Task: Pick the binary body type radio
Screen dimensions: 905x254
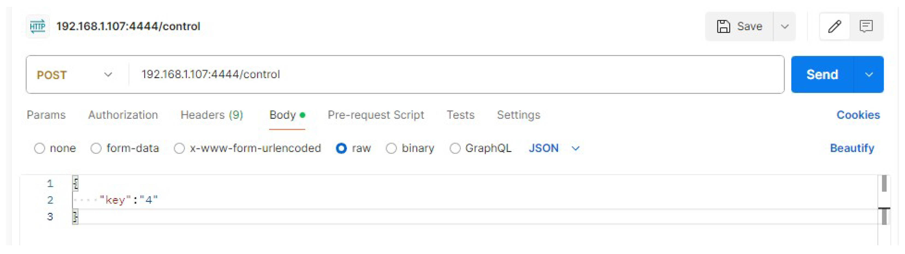Action: click(x=391, y=148)
